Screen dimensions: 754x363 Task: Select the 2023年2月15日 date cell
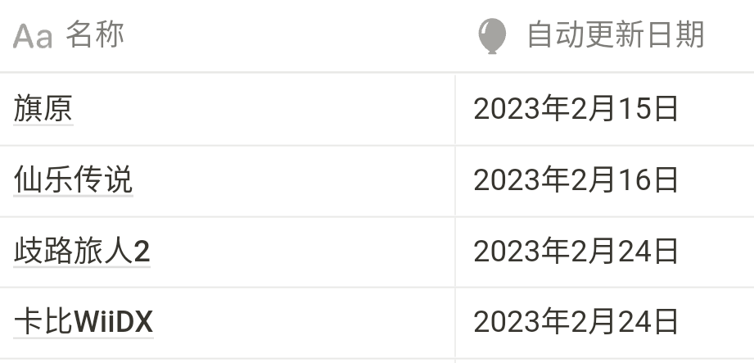pyautogui.click(x=576, y=109)
